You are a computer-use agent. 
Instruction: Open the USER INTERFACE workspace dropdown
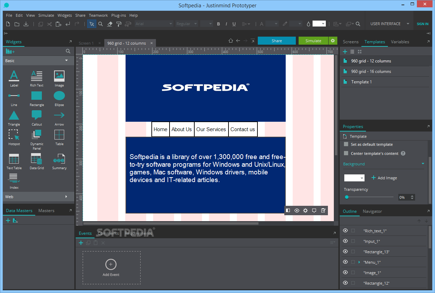tap(390, 24)
